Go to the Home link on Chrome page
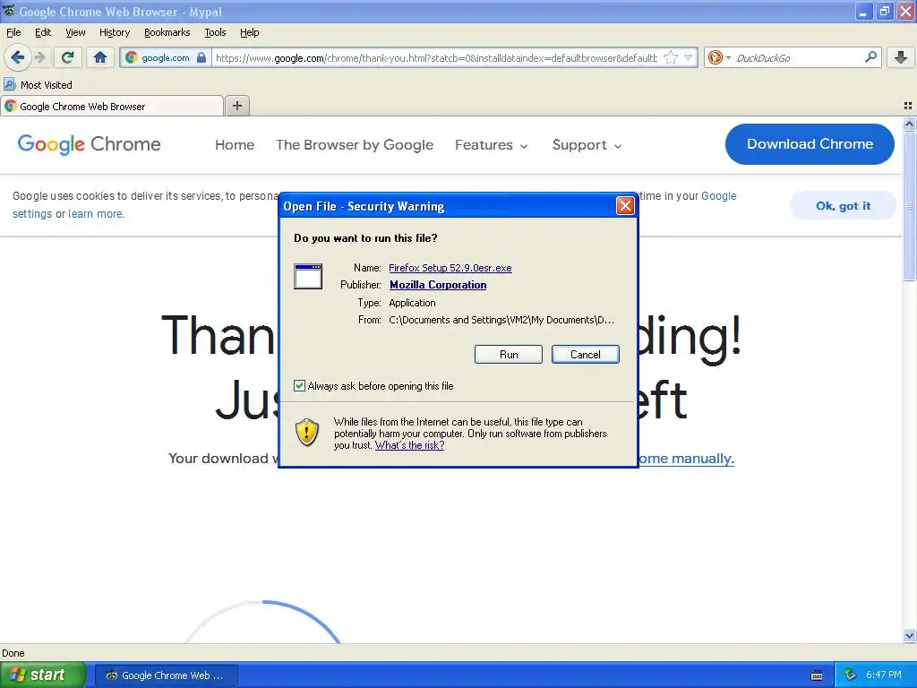This screenshot has height=688, width=917. [x=235, y=144]
